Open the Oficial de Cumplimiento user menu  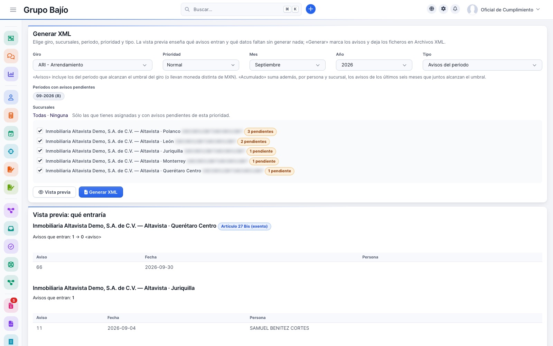504,10
